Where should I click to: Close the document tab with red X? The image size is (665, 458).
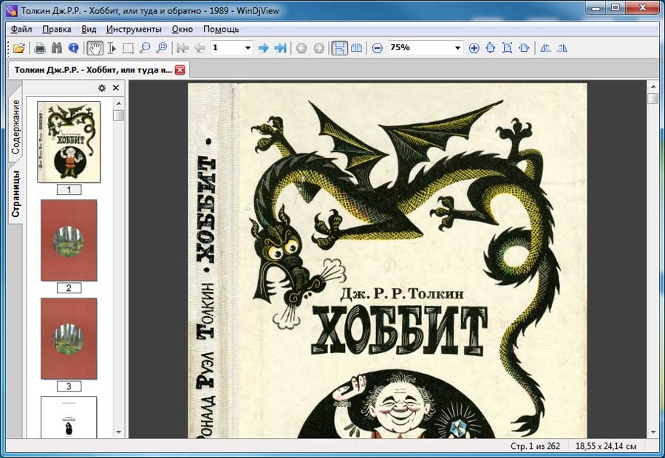[180, 70]
